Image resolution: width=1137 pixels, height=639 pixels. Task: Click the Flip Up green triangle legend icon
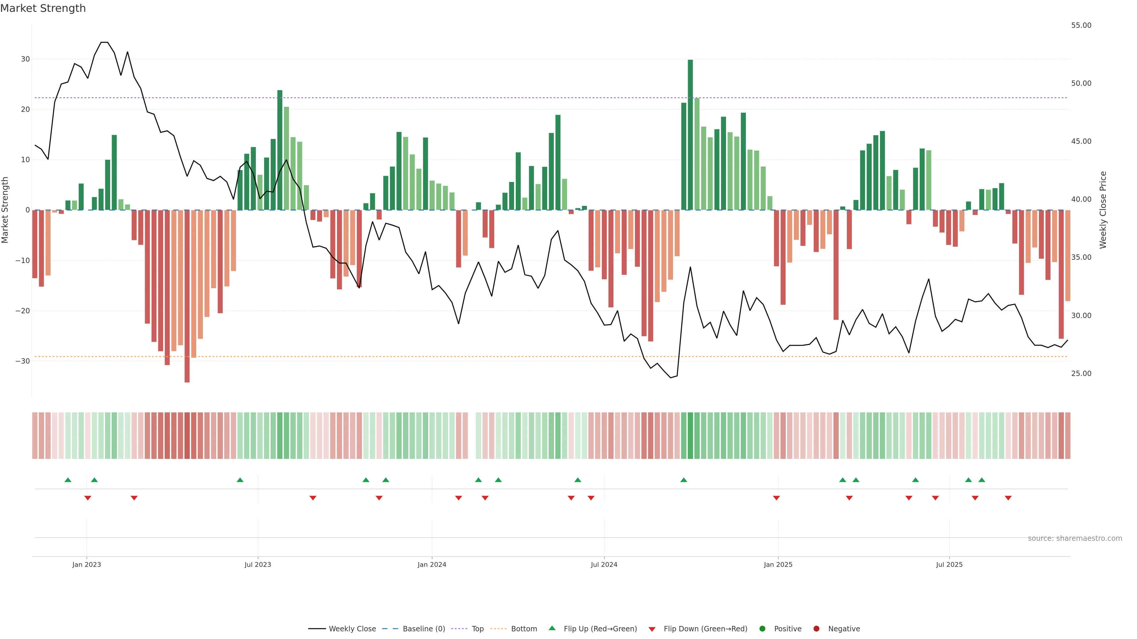[552, 628]
